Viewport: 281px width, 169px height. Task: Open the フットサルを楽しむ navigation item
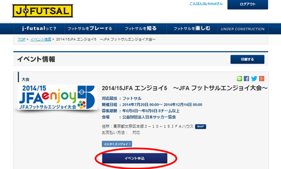click(x=191, y=29)
